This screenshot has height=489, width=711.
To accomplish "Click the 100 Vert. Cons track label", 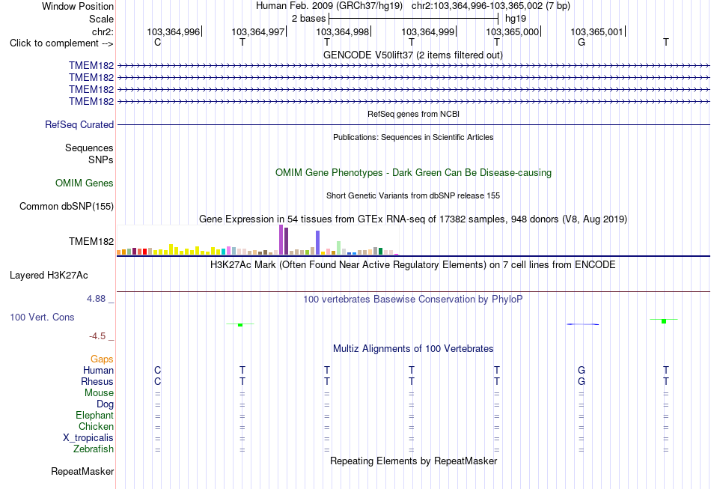I will click(x=42, y=317).
